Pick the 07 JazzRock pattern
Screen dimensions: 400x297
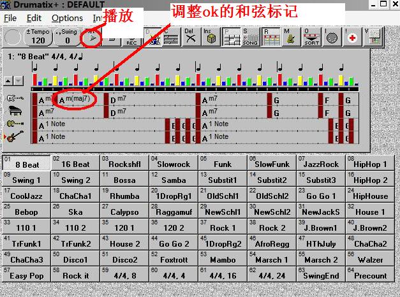pos(321,163)
